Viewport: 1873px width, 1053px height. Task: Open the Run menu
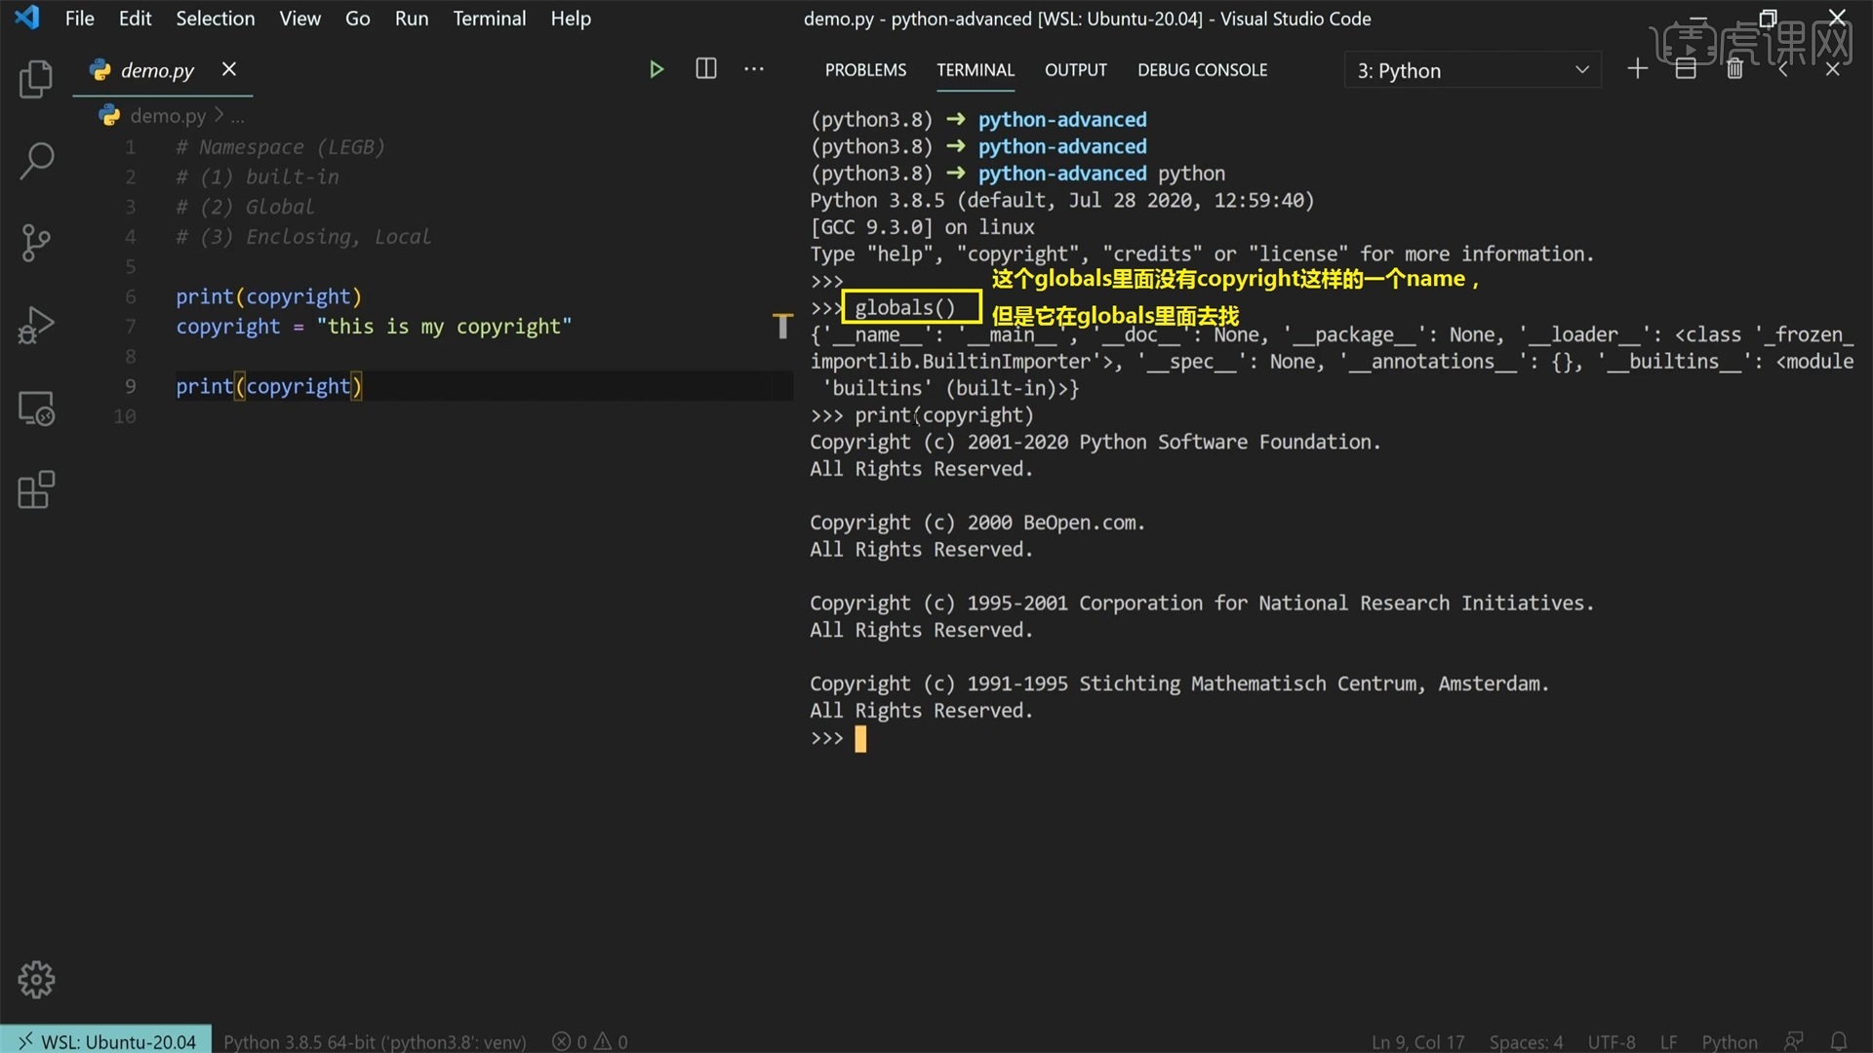tap(411, 18)
